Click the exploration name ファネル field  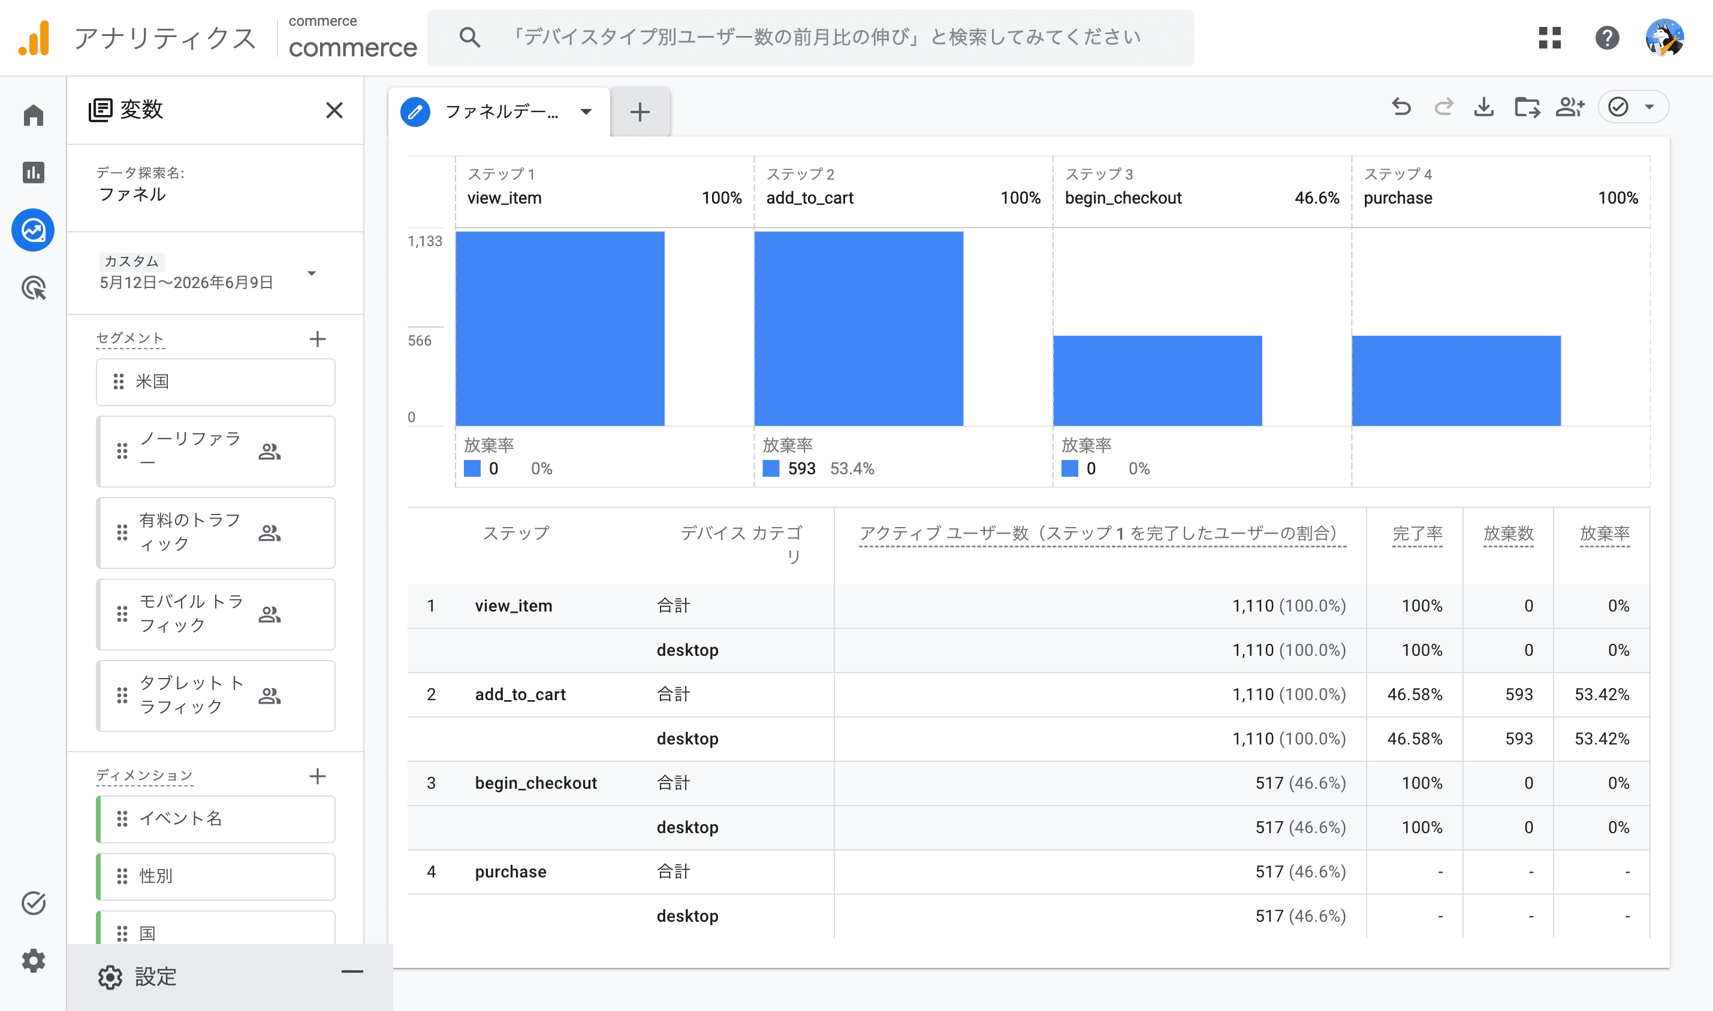point(133,195)
